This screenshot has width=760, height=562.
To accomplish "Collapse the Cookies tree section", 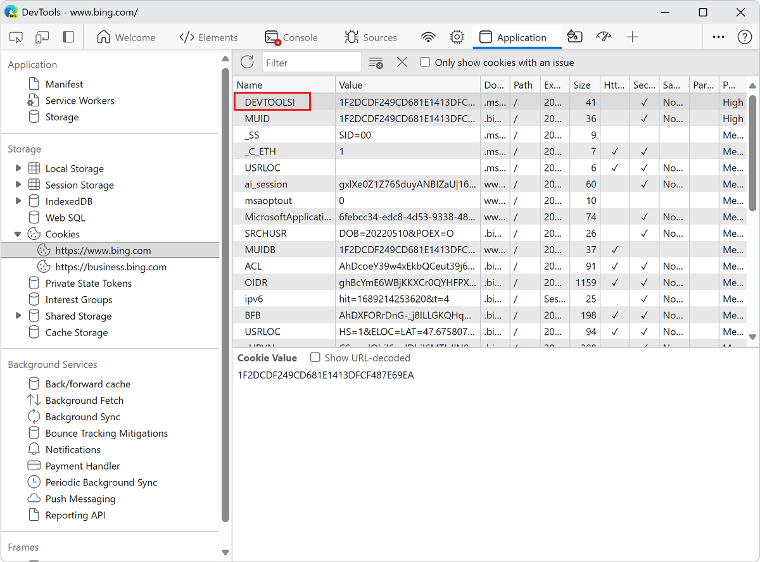I will pos(18,234).
